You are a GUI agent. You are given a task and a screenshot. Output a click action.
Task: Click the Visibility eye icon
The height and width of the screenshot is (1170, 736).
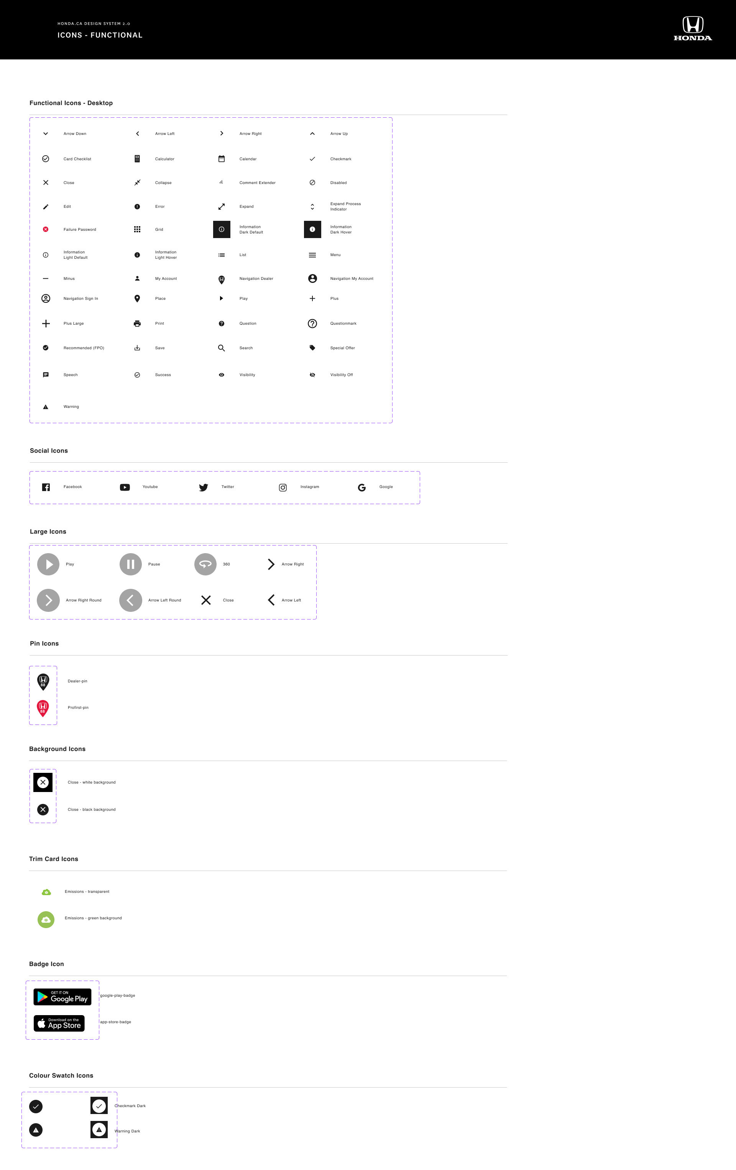tap(222, 375)
